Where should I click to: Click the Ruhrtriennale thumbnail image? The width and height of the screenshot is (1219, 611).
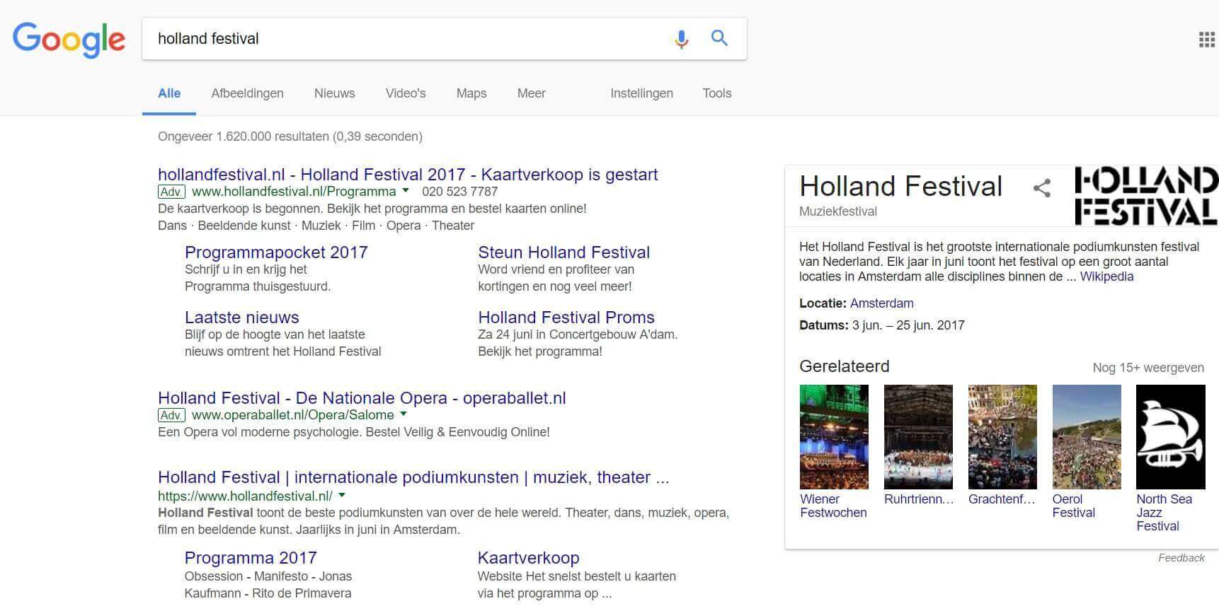[918, 437]
